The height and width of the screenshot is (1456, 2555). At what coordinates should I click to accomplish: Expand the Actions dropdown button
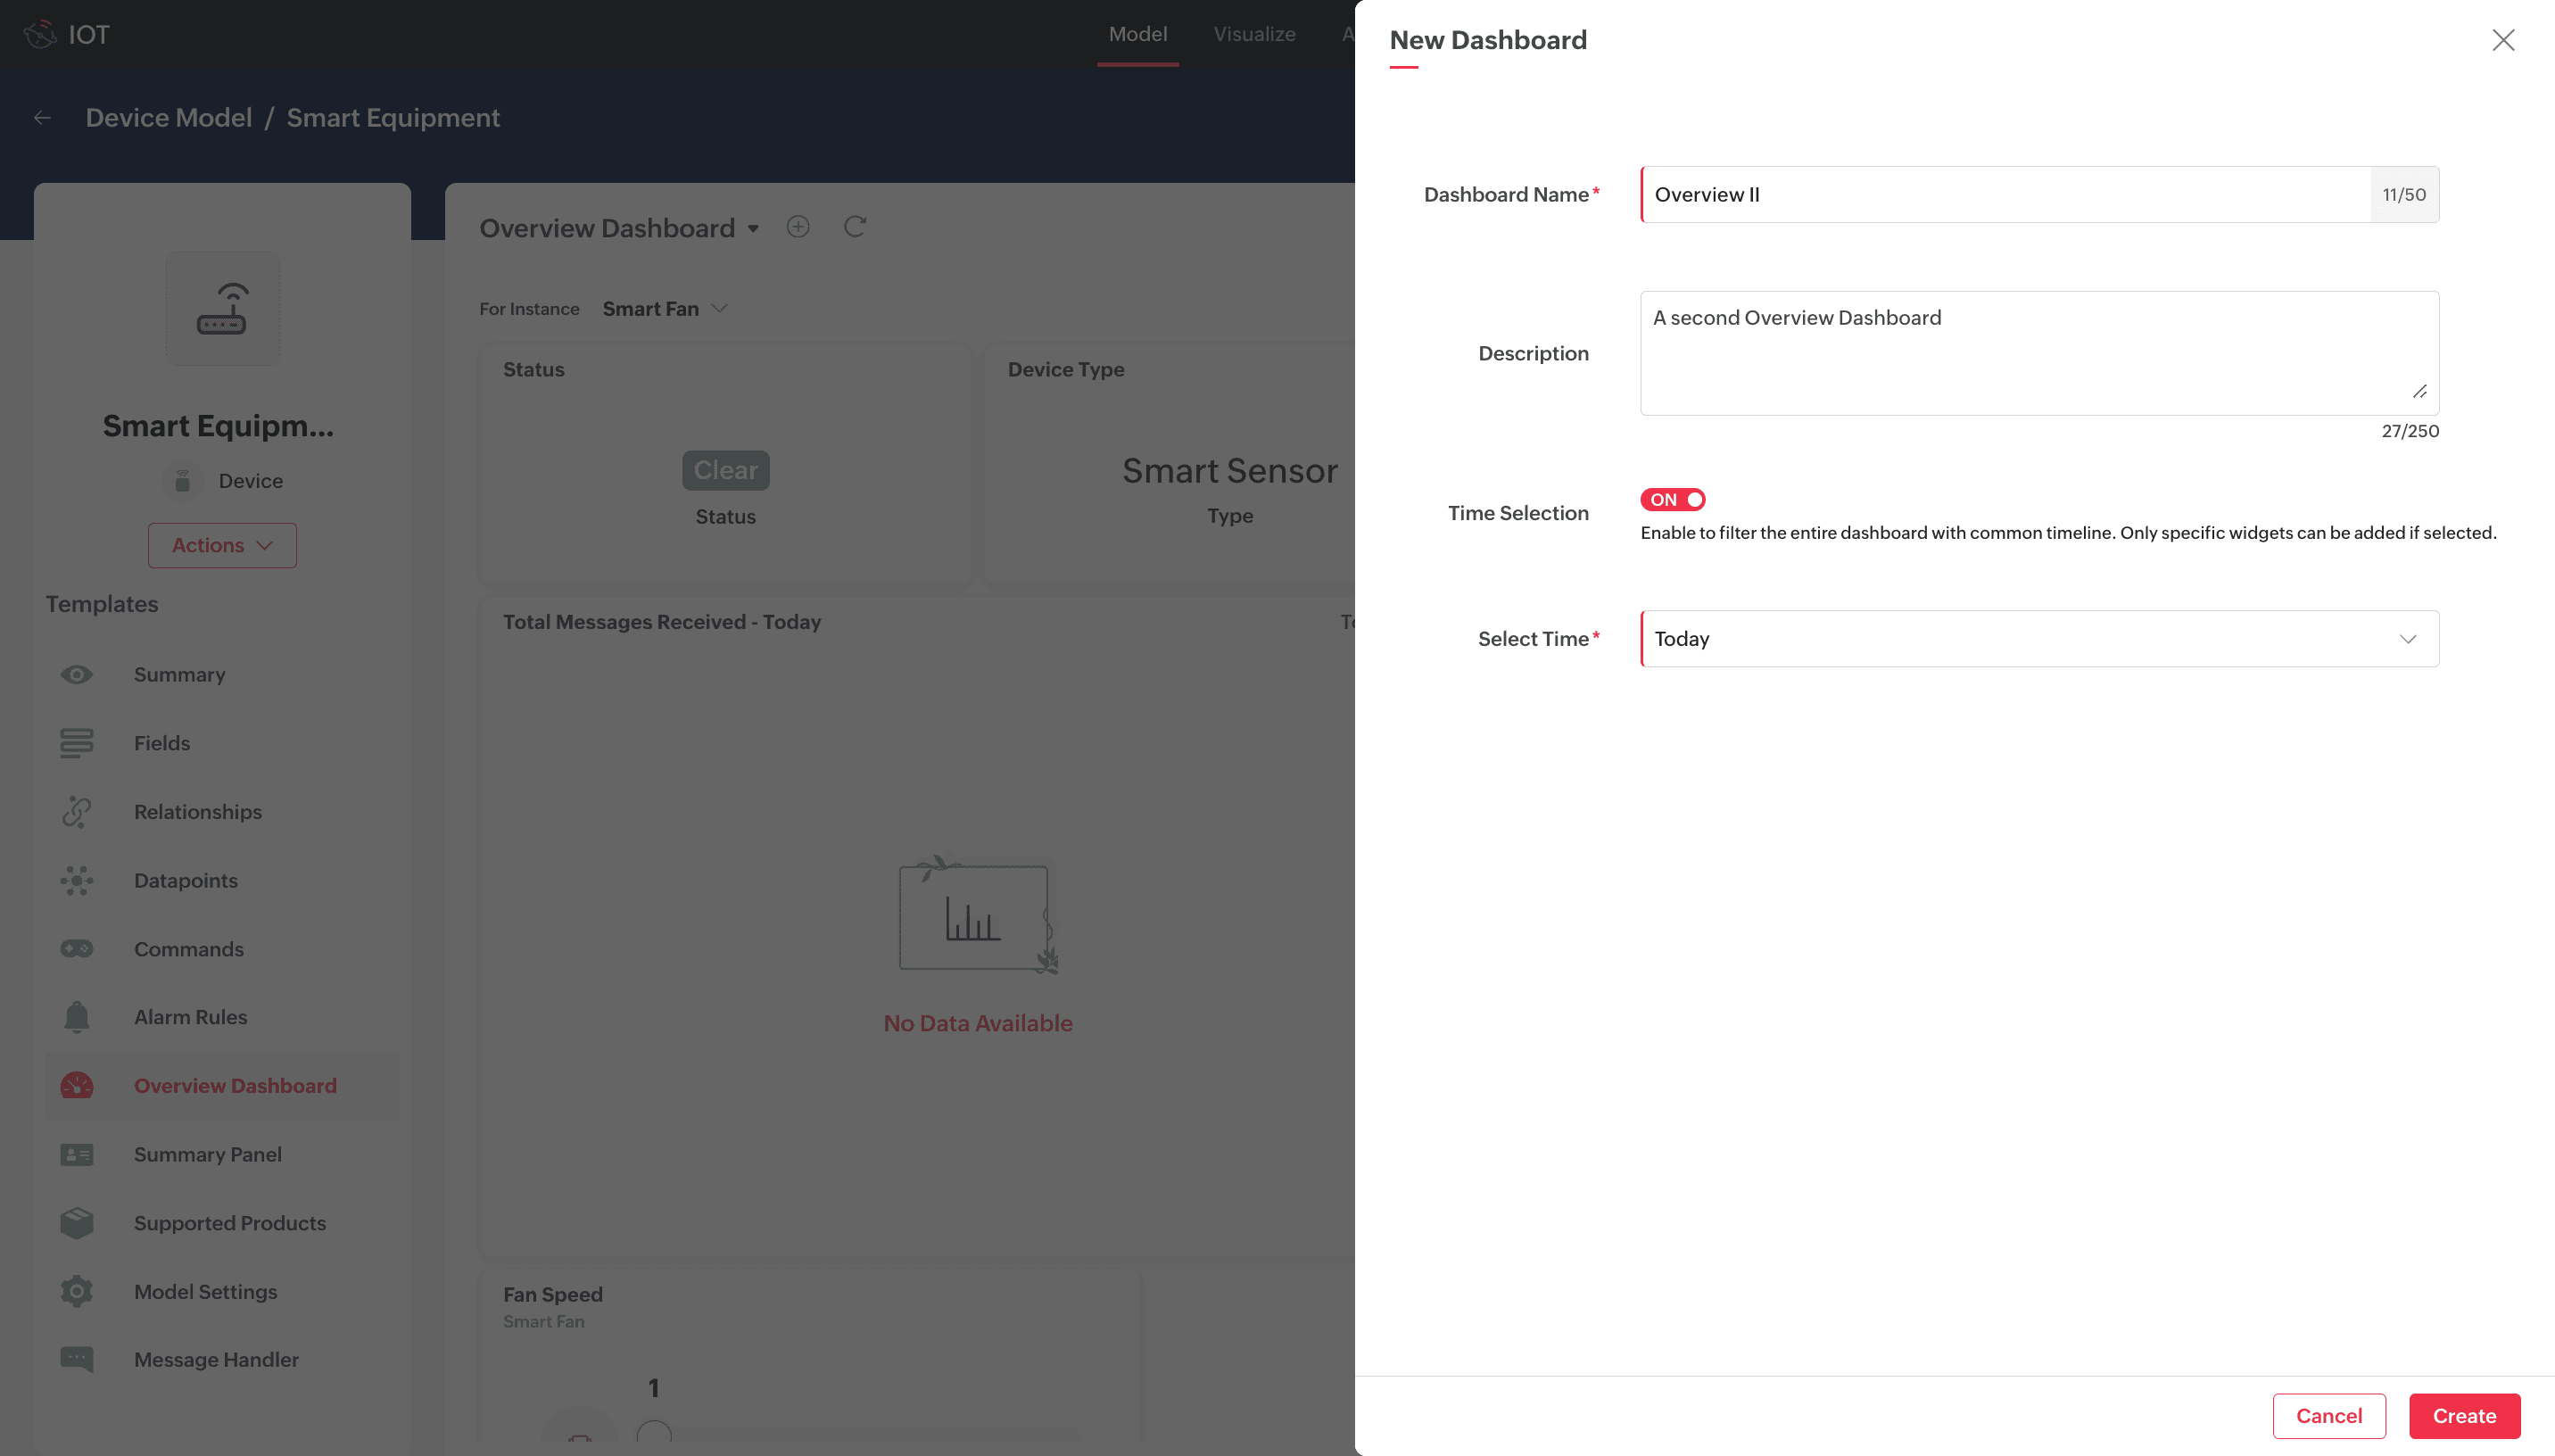coord(222,545)
